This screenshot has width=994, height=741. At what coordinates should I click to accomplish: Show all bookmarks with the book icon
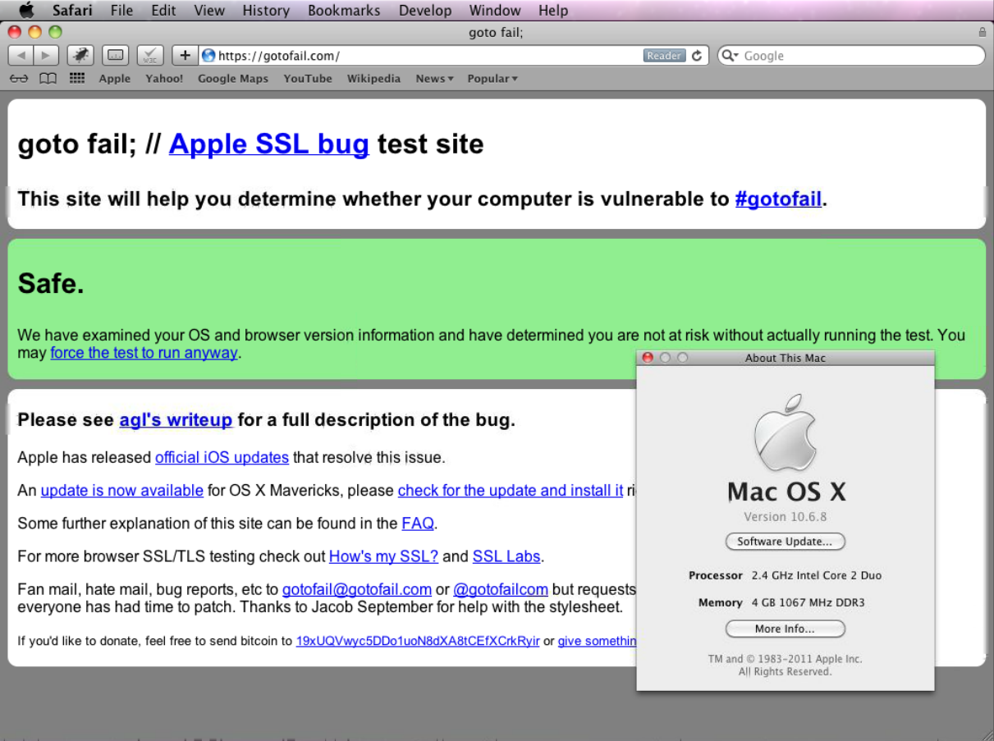tap(48, 79)
